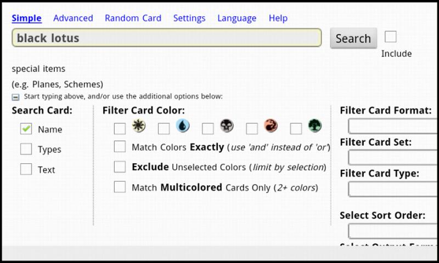Toggle Include special items checkbox
This screenshot has width=439, height=263.
pyautogui.click(x=391, y=37)
